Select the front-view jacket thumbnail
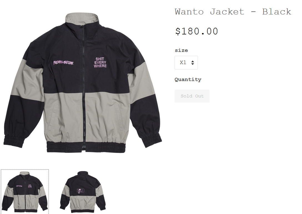The height and width of the screenshot is (214, 302). (x=25, y=192)
